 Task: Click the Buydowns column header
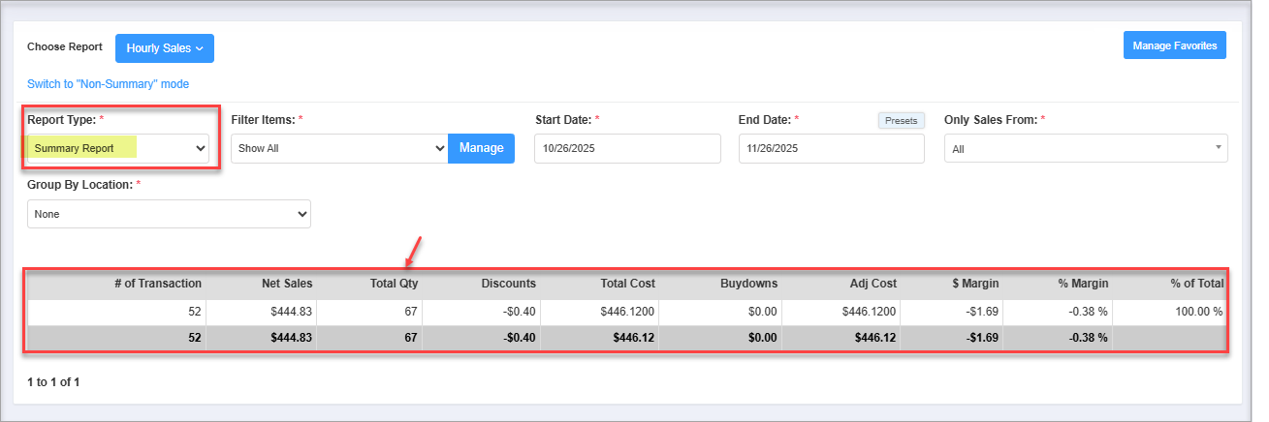748,284
